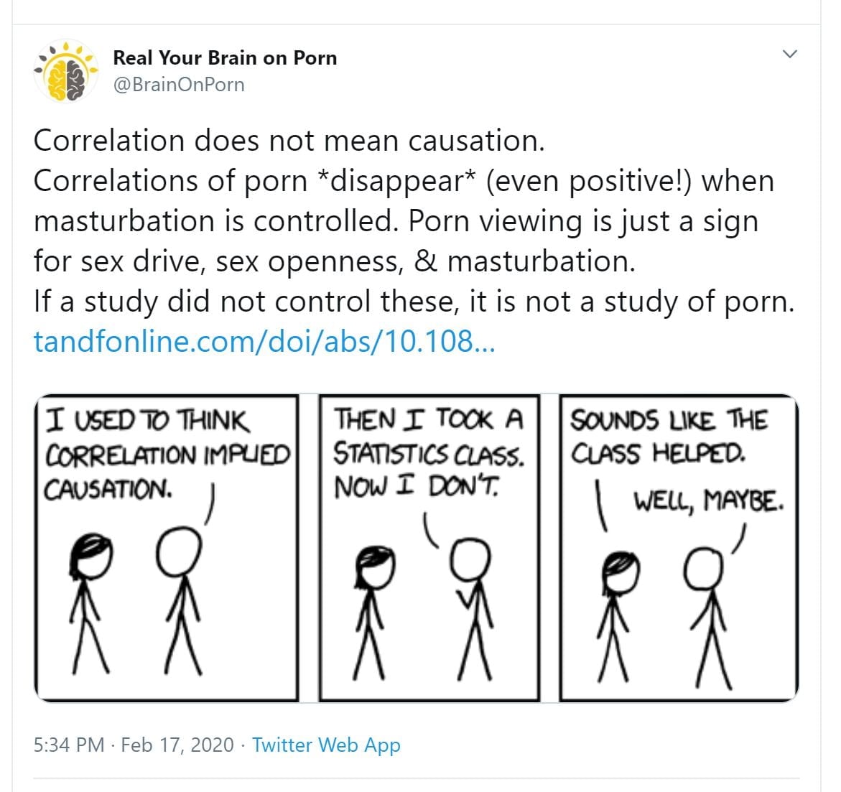Open the first comic panel image
Screen dimensions: 841x792
pos(167,548)
